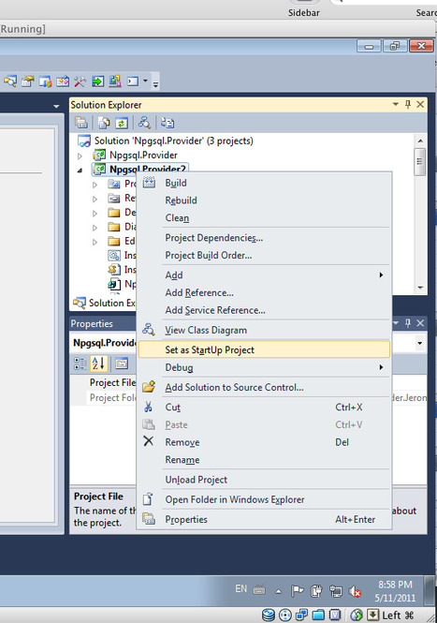
Task: Open Project Dependencies... dialog
Action: click(x=264, y=238)
